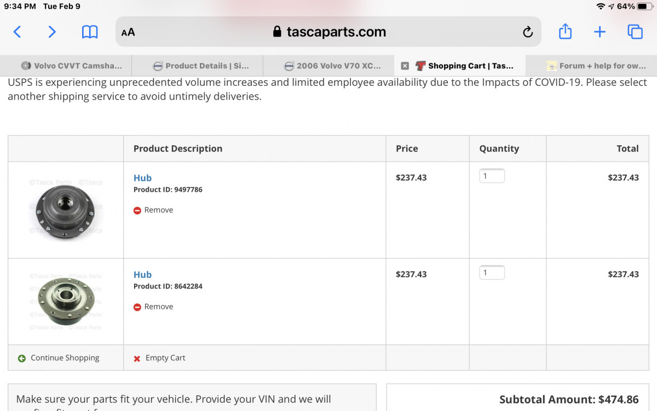Open the Product Details tab
Viewport: 657px width, 411px height.
coord(201,66)
